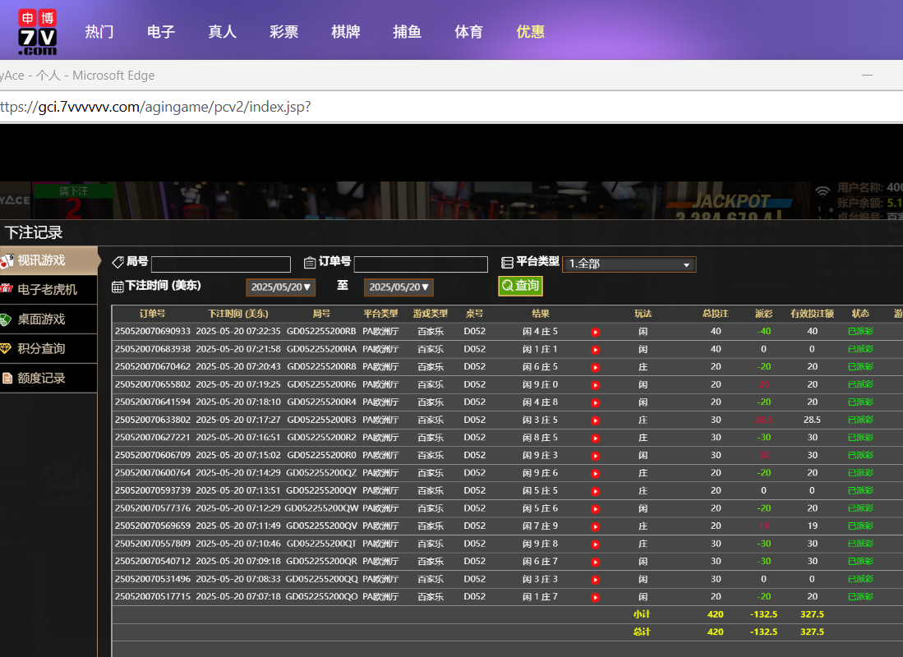
Task: Open the 真人 menu in top navigation
Action: [x=222, y=32]
